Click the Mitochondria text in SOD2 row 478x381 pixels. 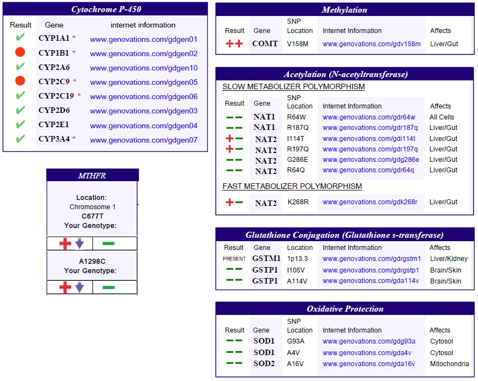coord(449,364)
